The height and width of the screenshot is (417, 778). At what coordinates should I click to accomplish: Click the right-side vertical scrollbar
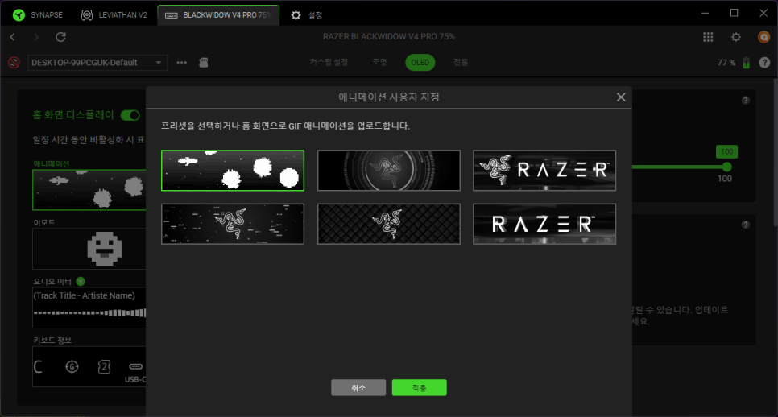click(x=775, y=154)
